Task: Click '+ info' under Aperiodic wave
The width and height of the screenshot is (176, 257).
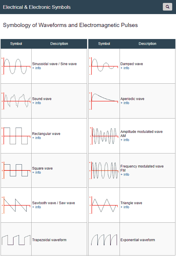Action: [x=125, y=103]
